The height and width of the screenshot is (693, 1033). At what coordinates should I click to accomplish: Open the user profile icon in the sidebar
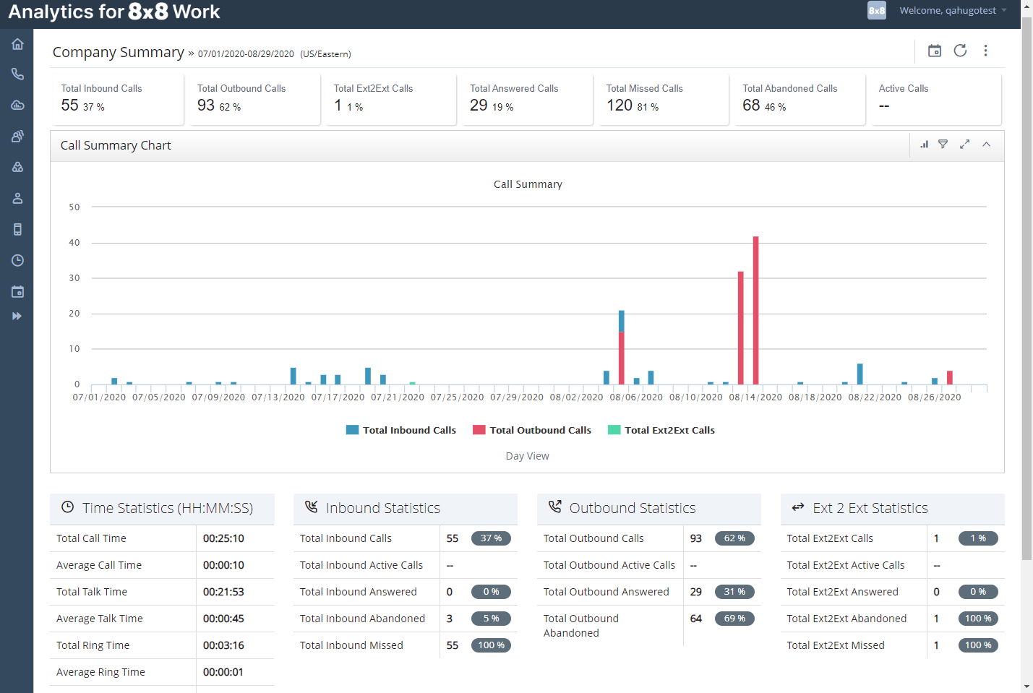coord(17,198)
